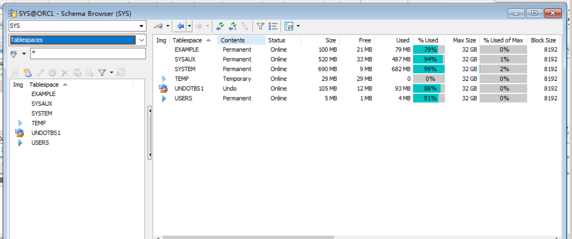
Task: Click the funnel icon beside the search field
Action: [14, 54]
